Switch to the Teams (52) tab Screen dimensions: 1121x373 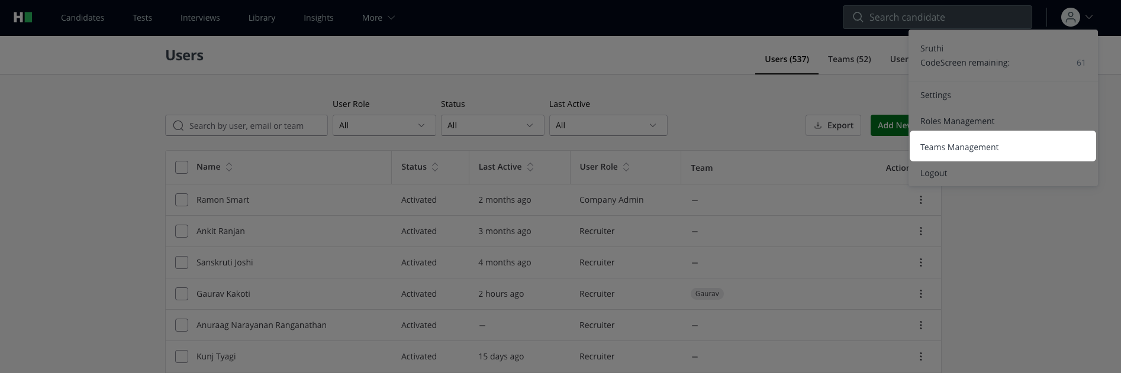tap(849, 59)
